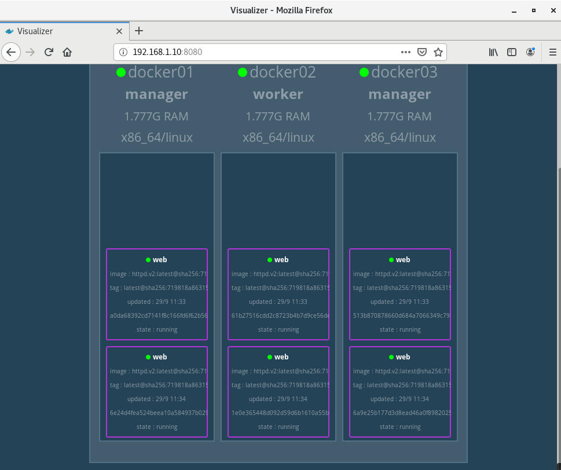
Task: Close the Visualizer tab
Action: (119, 31)
